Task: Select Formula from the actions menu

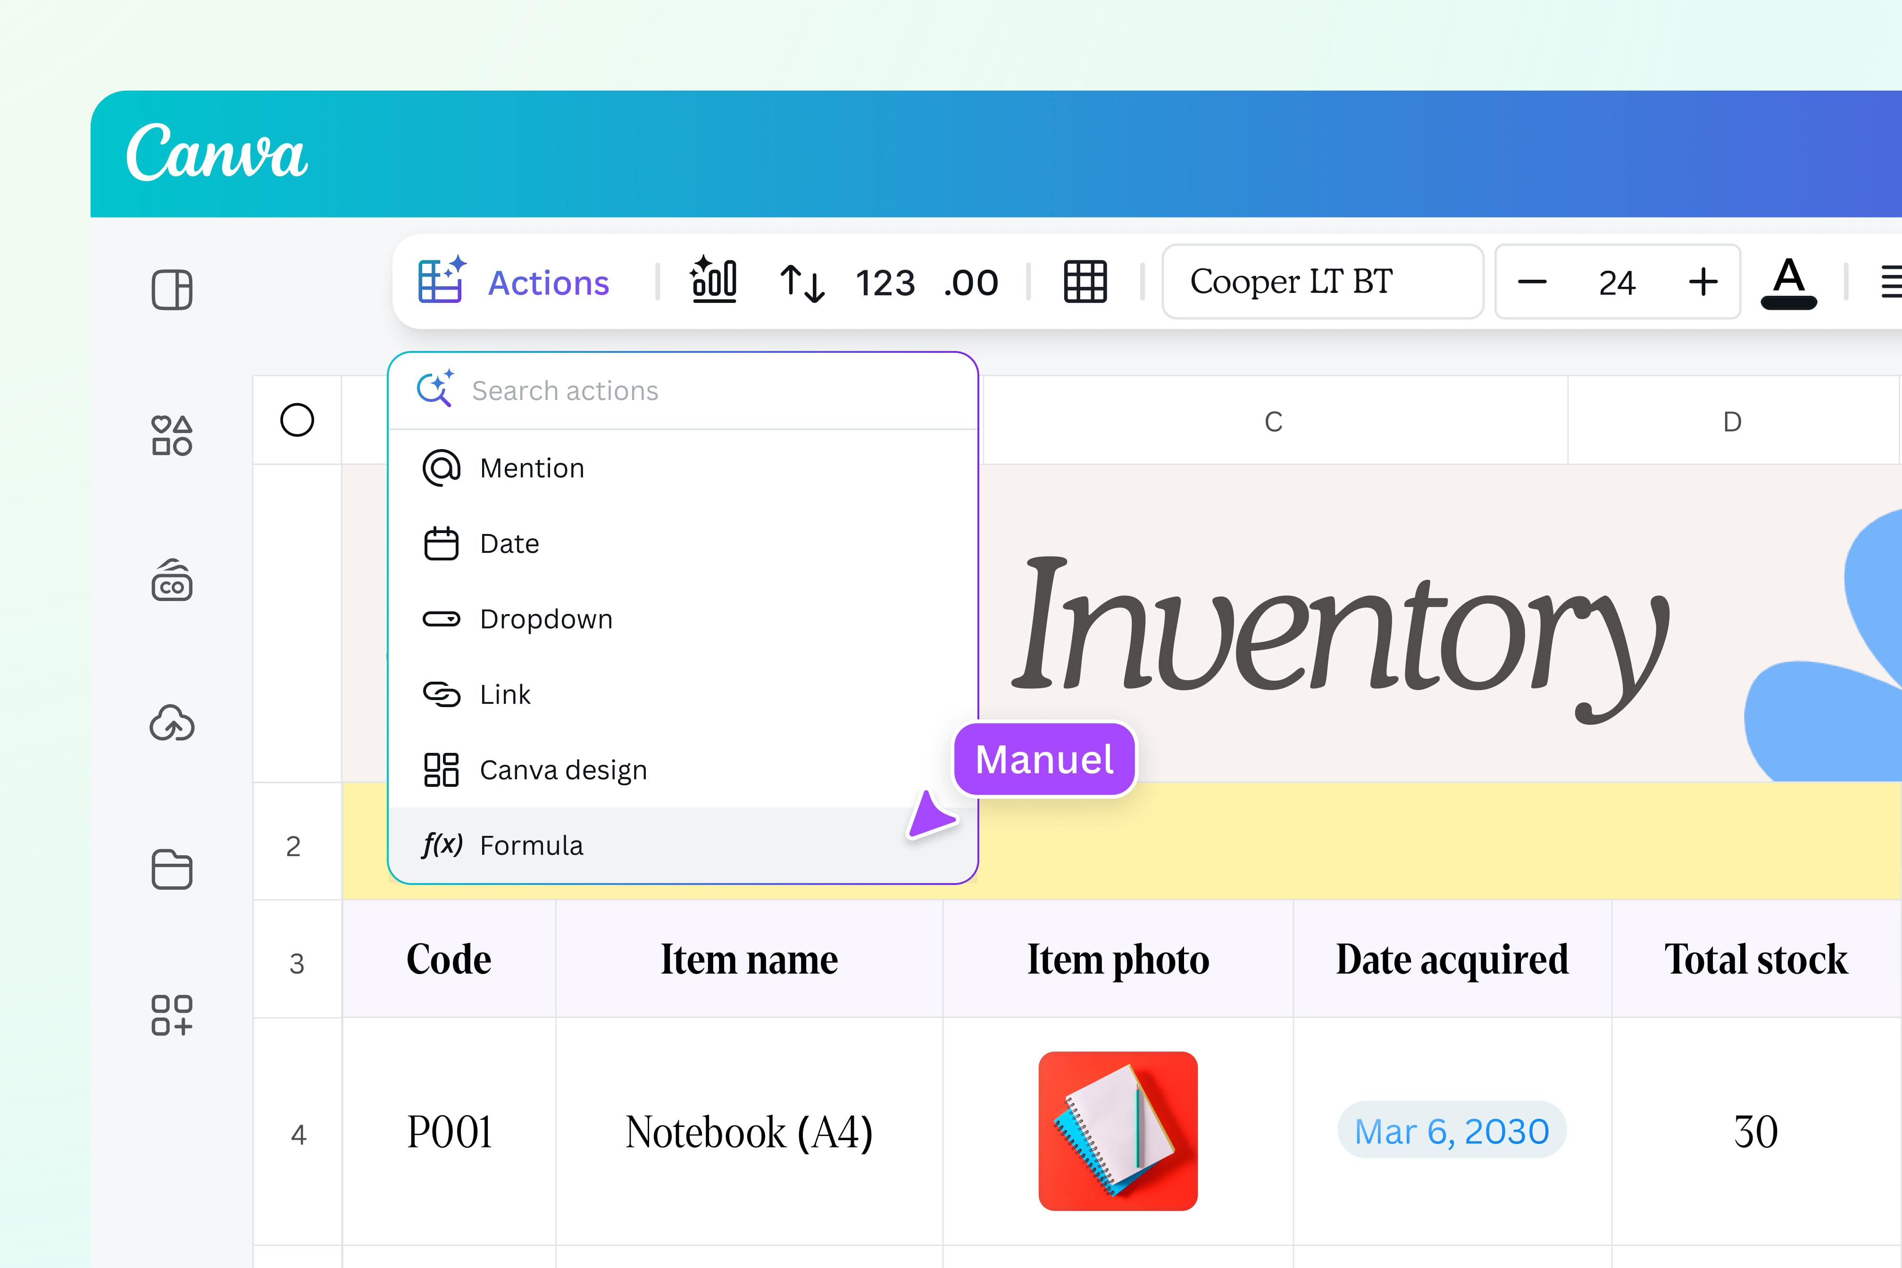Action: click(531, 844)
